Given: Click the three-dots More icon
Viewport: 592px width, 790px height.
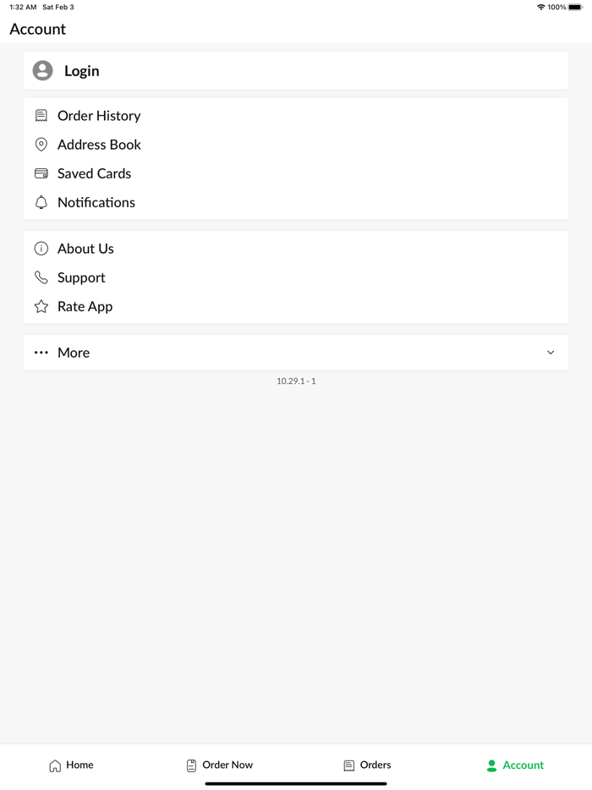Looking at the screenshot, I should click(41, 353).
